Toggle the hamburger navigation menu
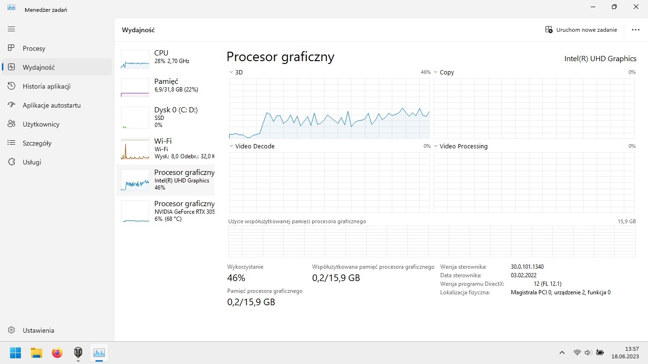Screen dimensions: 648x364 pos(12,29)
